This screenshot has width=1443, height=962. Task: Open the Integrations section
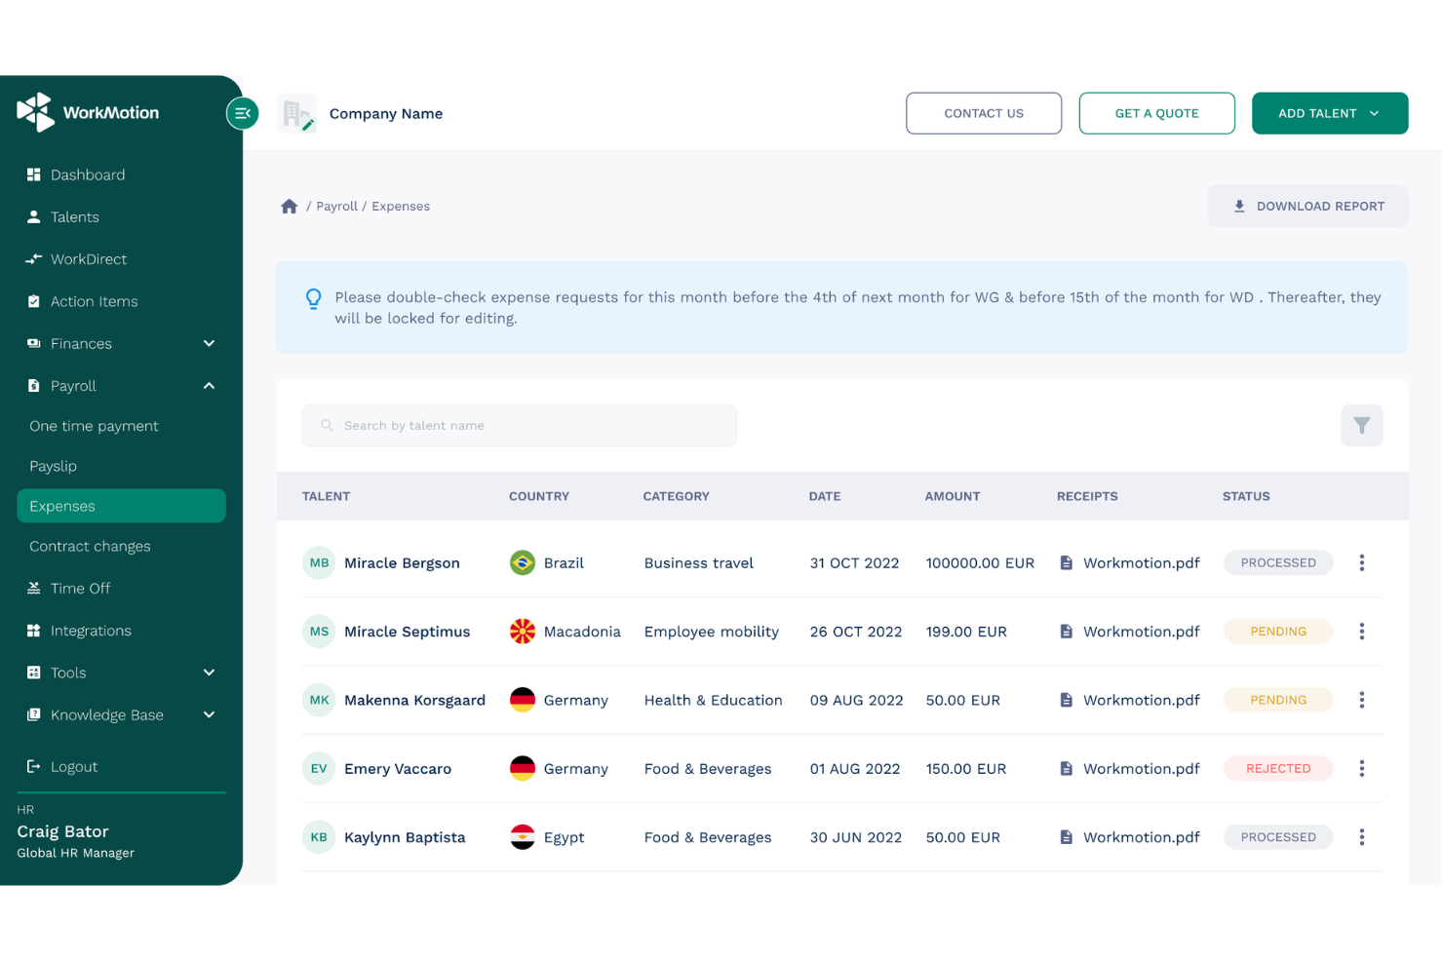[x=91, y=631]
